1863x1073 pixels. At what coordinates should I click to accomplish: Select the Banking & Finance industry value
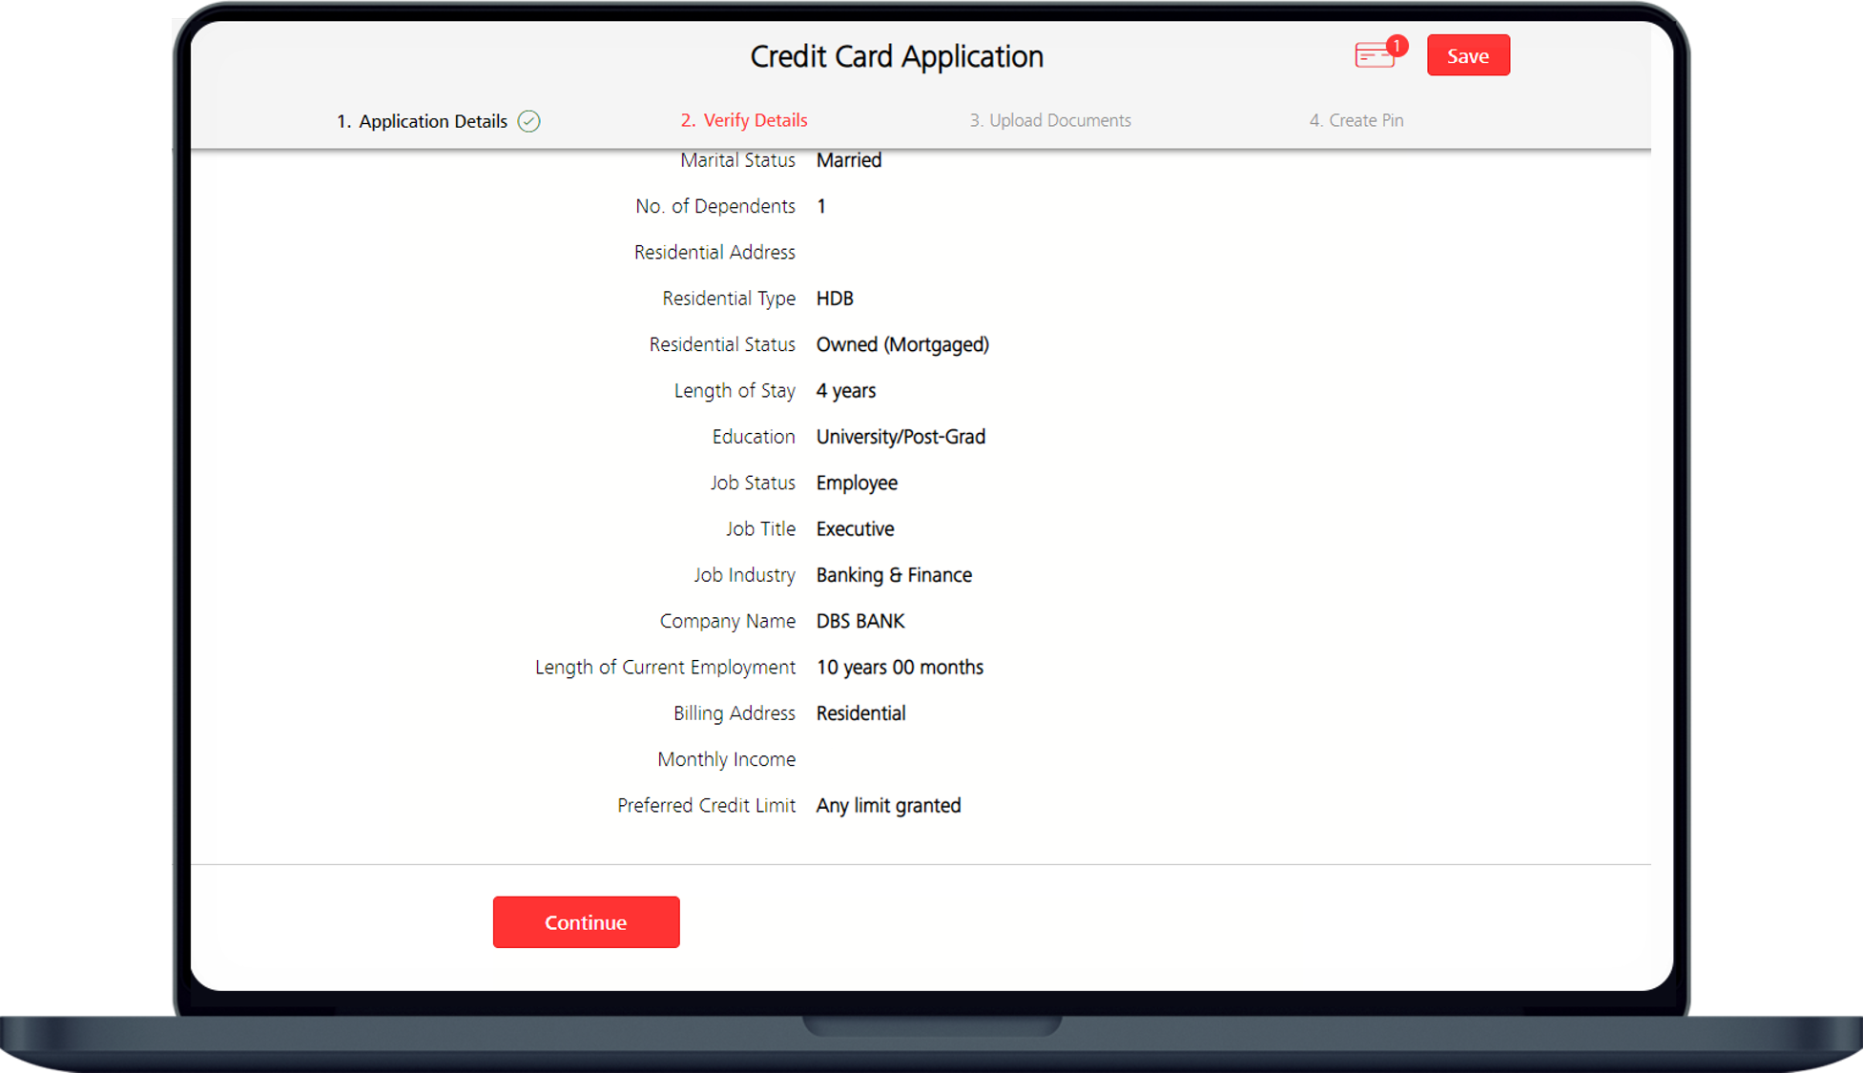(894, 575)
